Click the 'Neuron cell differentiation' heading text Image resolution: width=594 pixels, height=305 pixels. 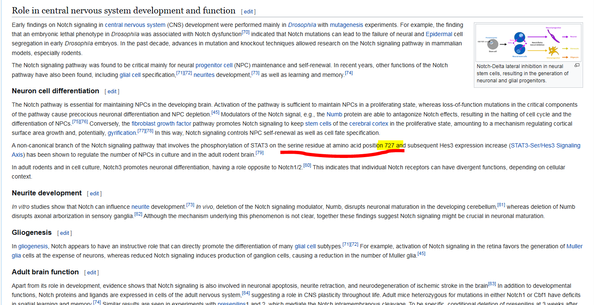[55, 91]
